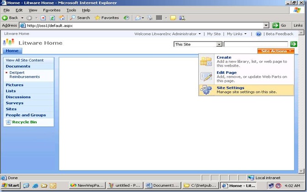Open the People and Groups link
307x192 pixels.
(x=26, y=115)
